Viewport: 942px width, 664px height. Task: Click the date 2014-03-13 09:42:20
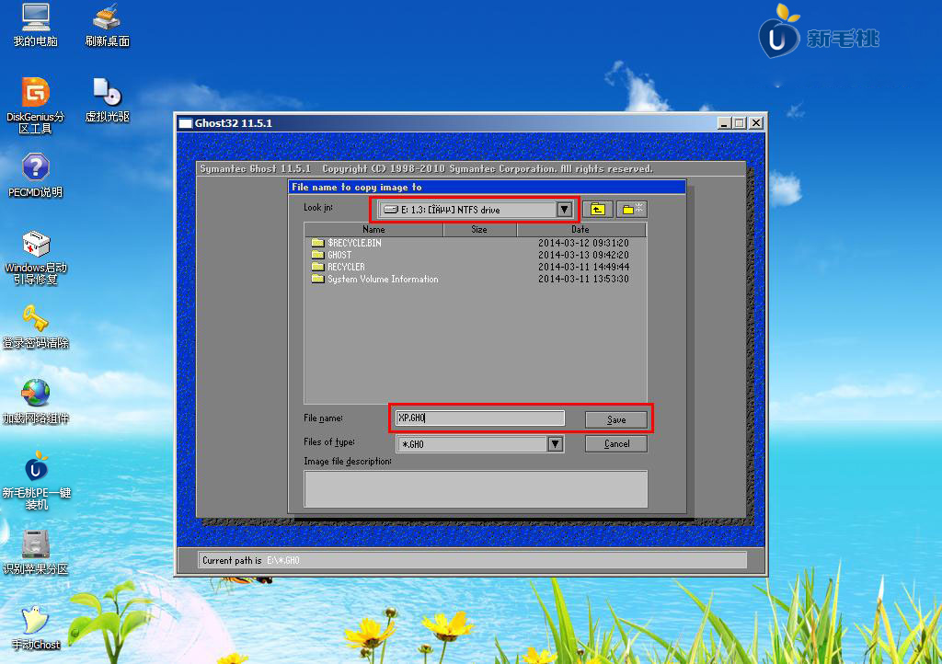coord(583,255)
